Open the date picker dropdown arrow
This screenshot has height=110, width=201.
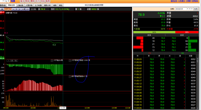[188, 9]
